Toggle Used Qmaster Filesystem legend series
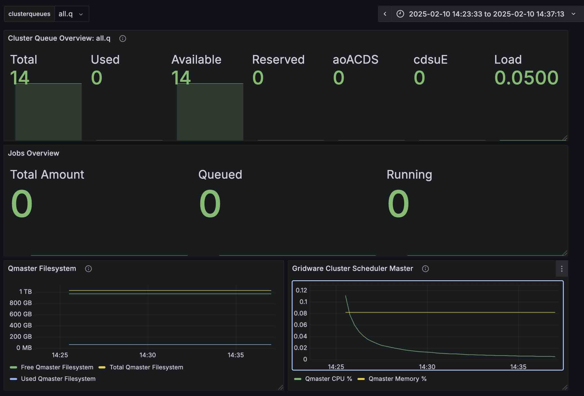This screenshot has height=396, width=584. pyautogui.click(x=58, y=379)
